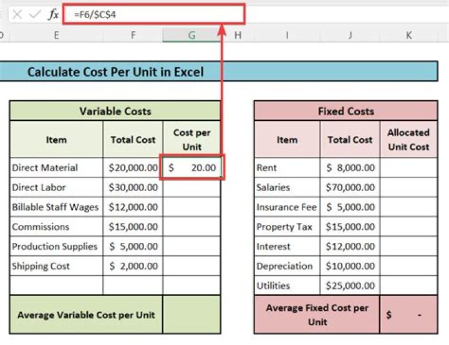Select column H header
This screenshot has height=345, width=449.
pyautogui.click(x=238, y=35)
